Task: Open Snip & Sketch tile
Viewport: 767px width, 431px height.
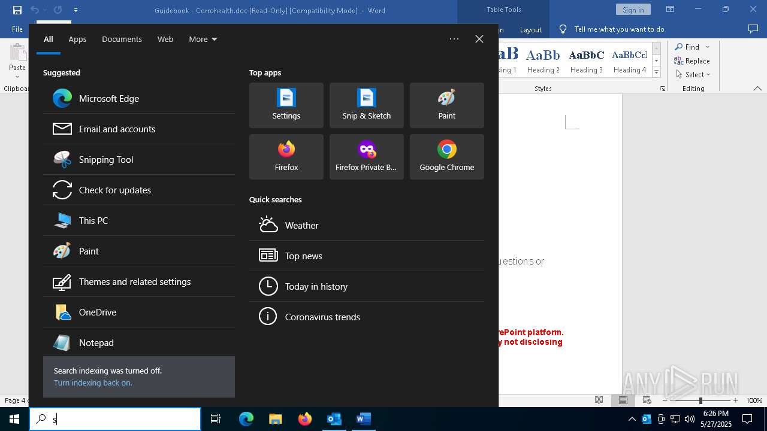Action: 367,105
